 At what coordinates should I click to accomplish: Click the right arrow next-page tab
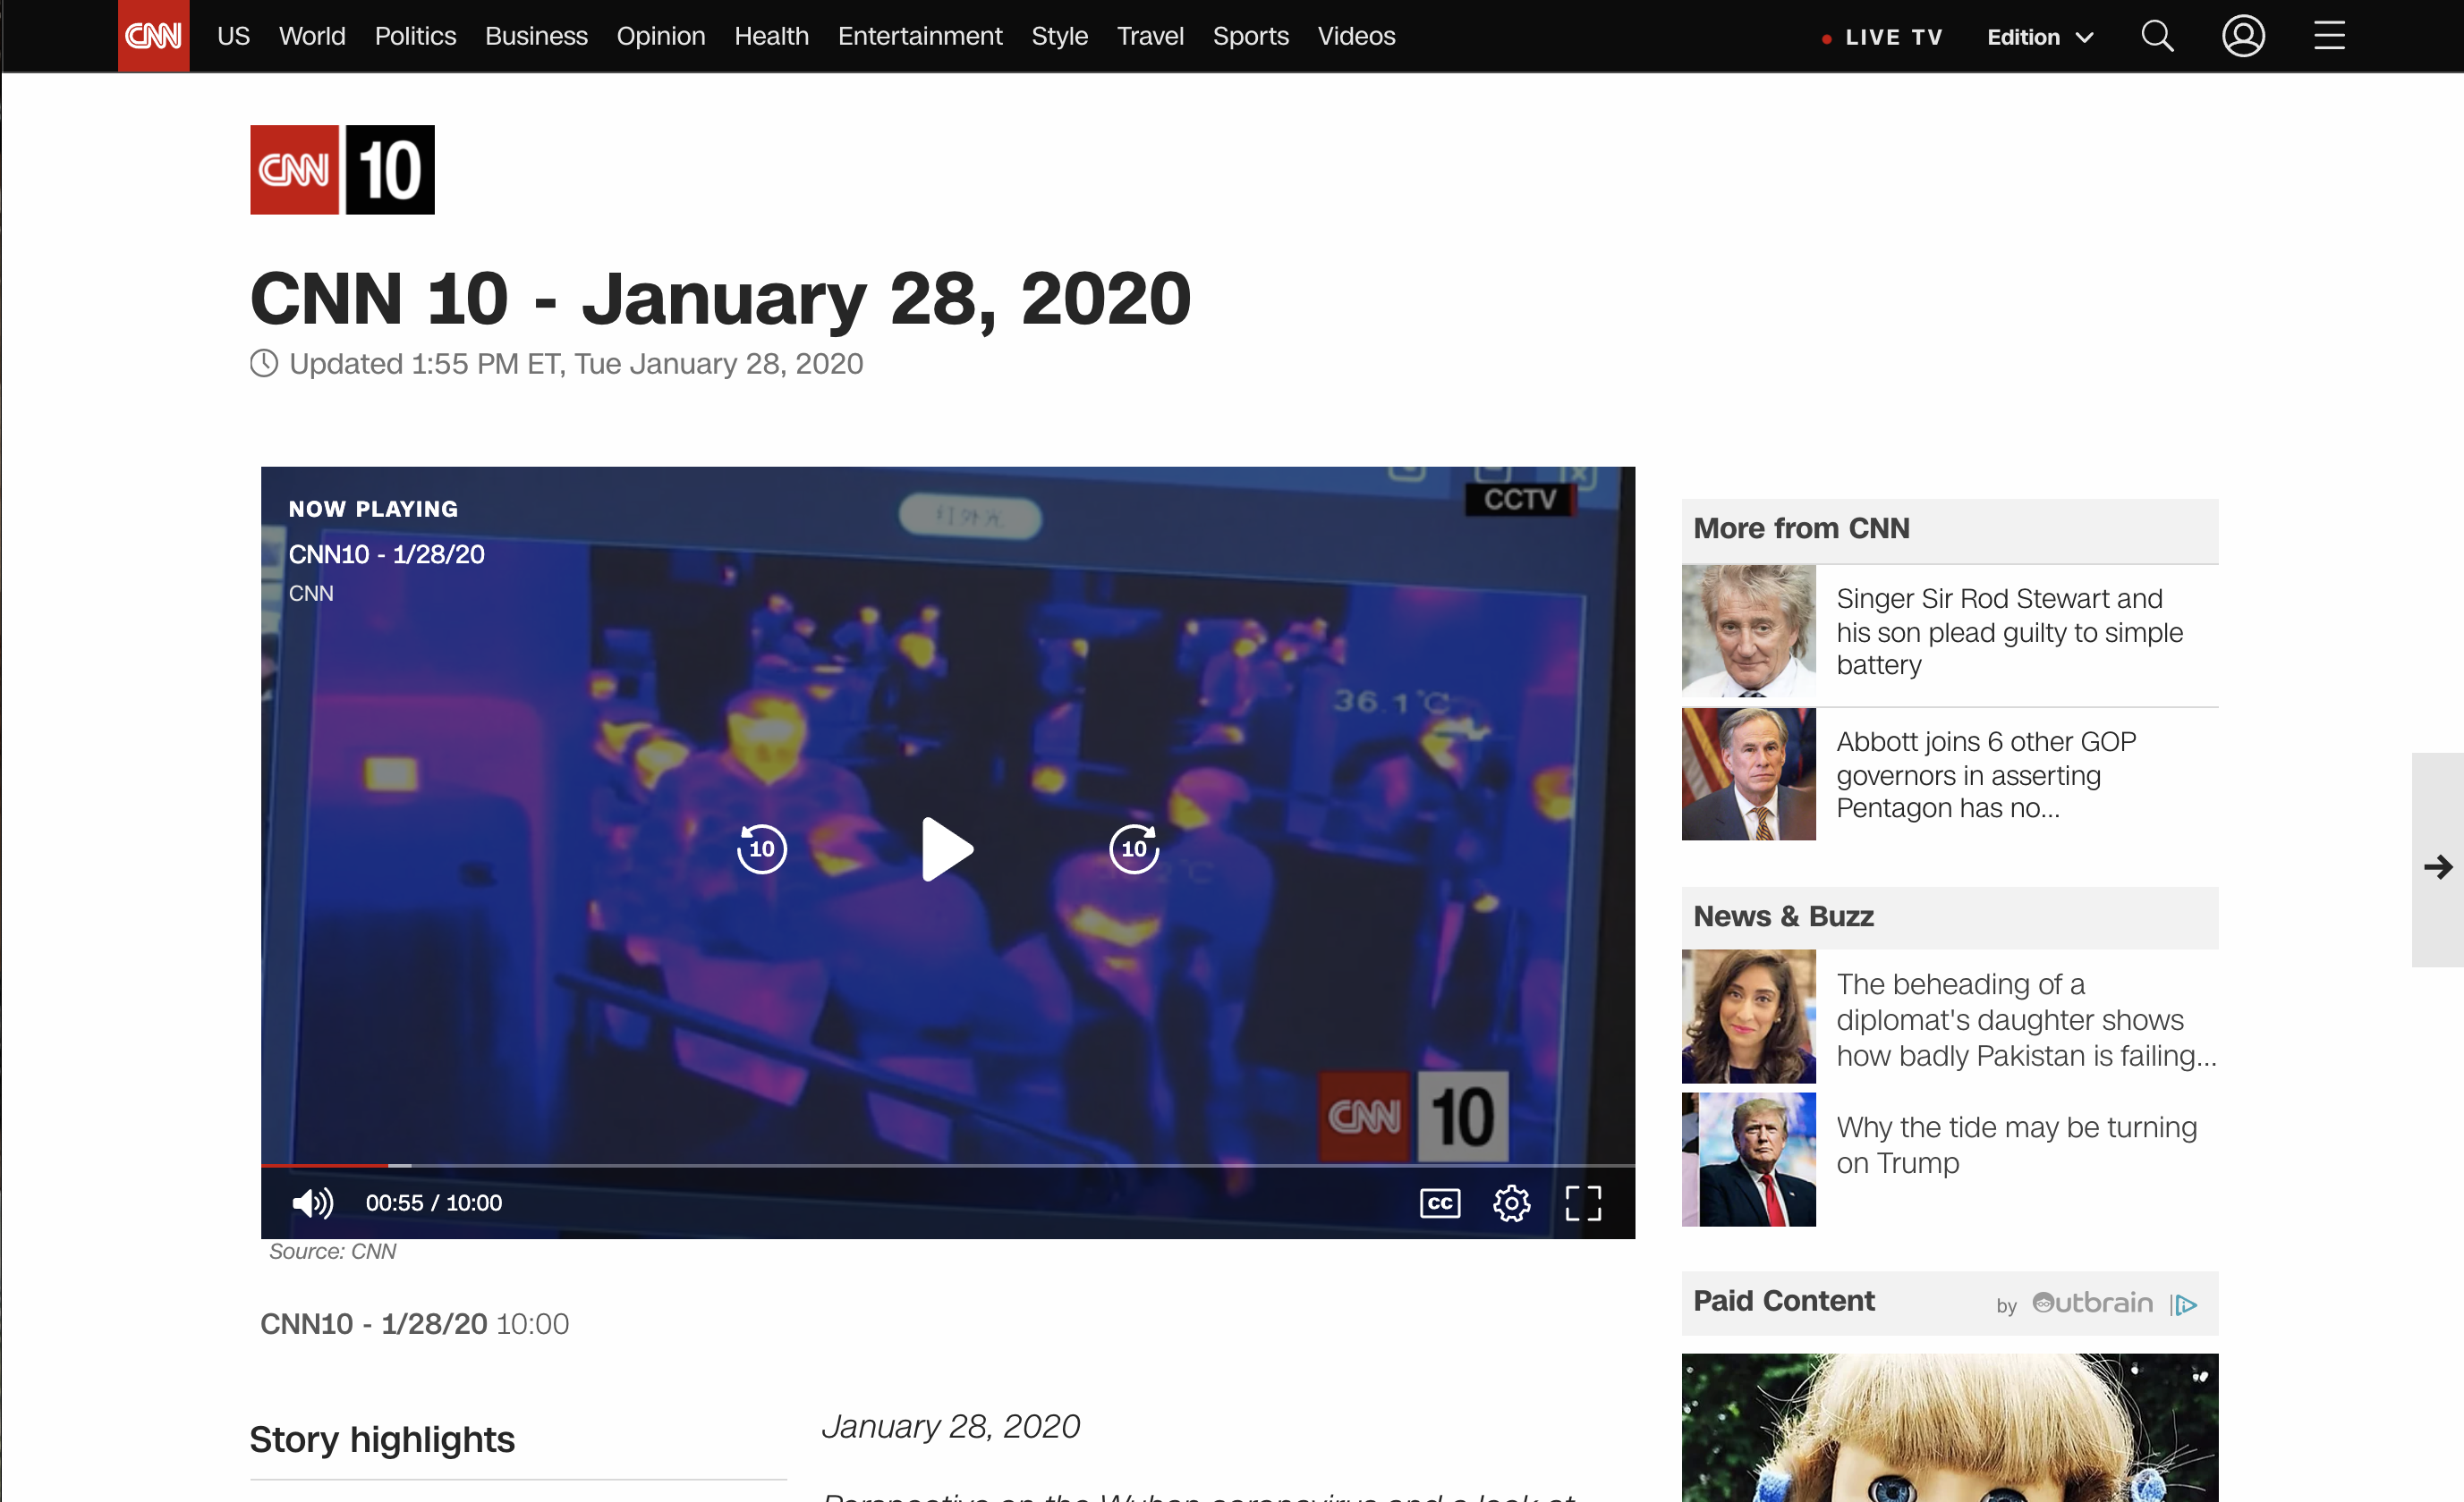click(x=2437, y=865)
